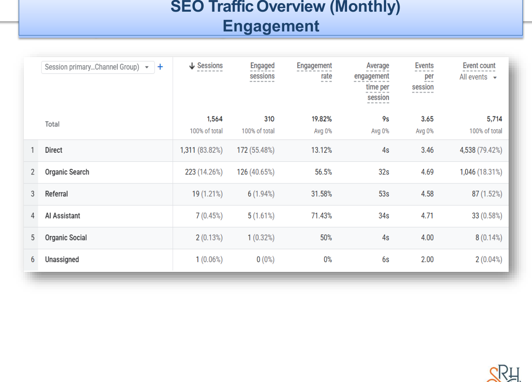Click Referral engaged sessions 6 (1.94%)

(261, 194)
